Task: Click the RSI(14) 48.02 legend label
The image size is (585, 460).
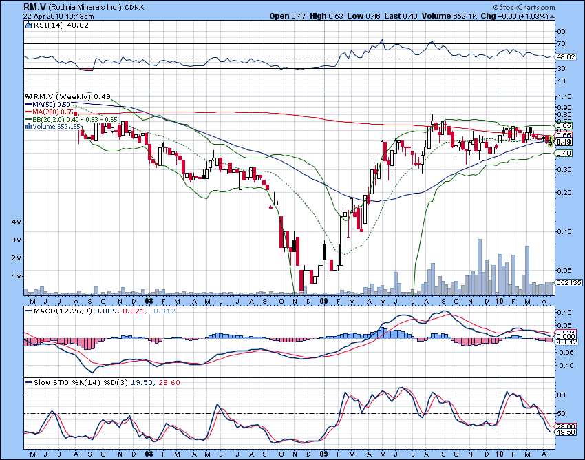Action: click(x=61, y=25)
